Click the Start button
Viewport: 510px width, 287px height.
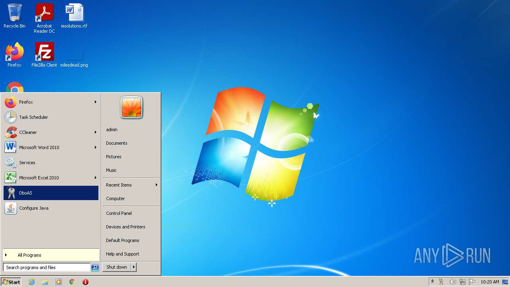[11, 282]
